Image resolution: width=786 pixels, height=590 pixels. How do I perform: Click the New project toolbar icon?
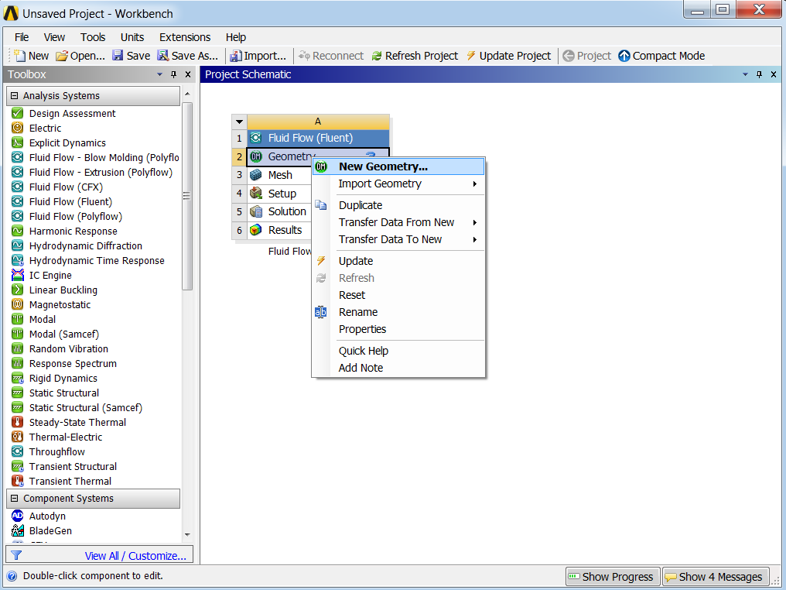coord(19,55)
